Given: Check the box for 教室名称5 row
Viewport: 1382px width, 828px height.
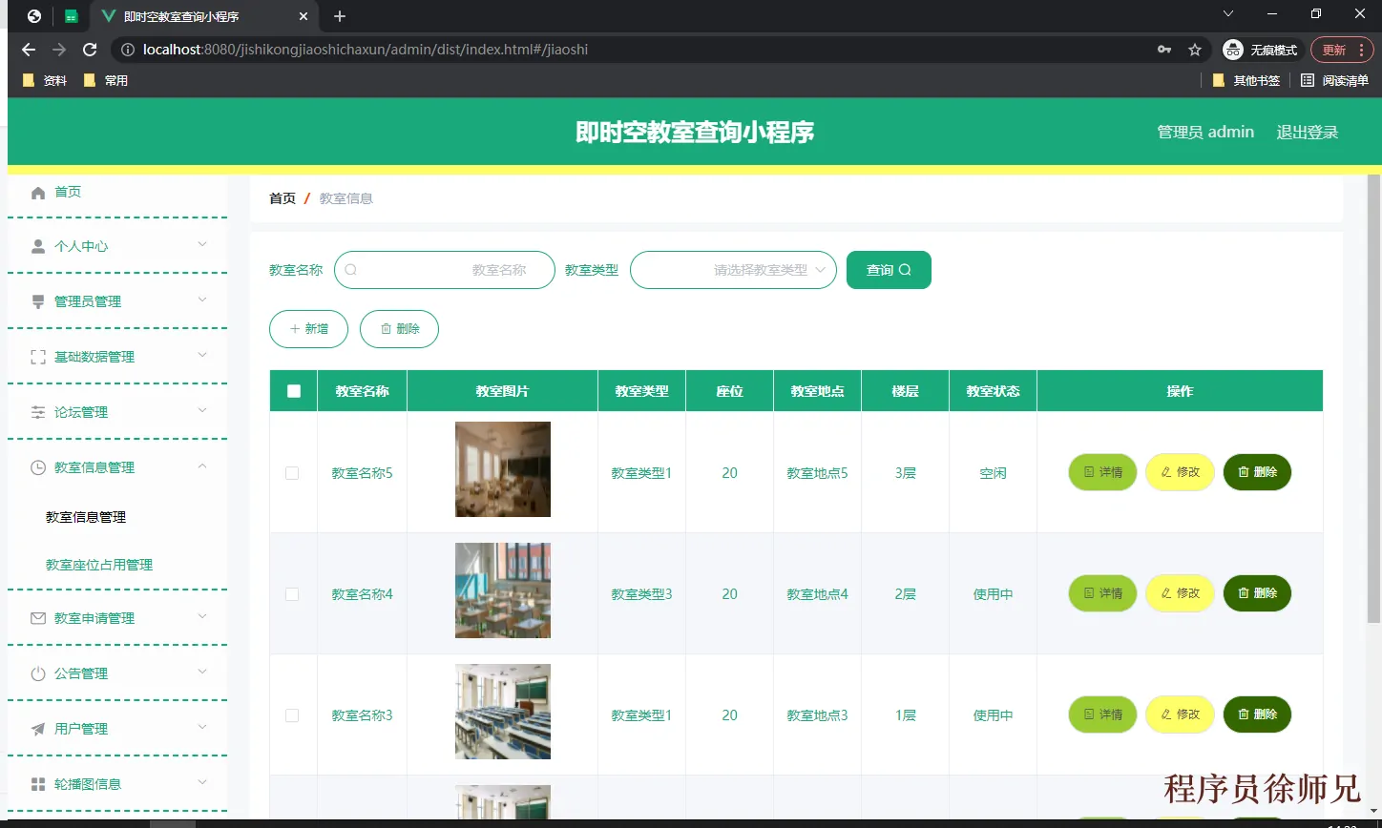Looking at the screenshot, I should coord(292,473).
